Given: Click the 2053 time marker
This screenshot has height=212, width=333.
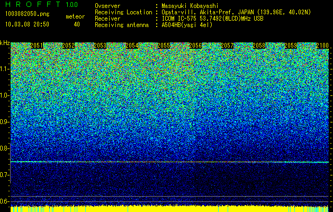Looking at the screenshot, I should pyautogui.click(x=100, y=46).
